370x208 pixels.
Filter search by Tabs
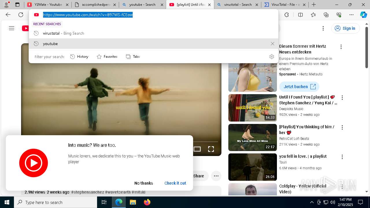(133, 57)
